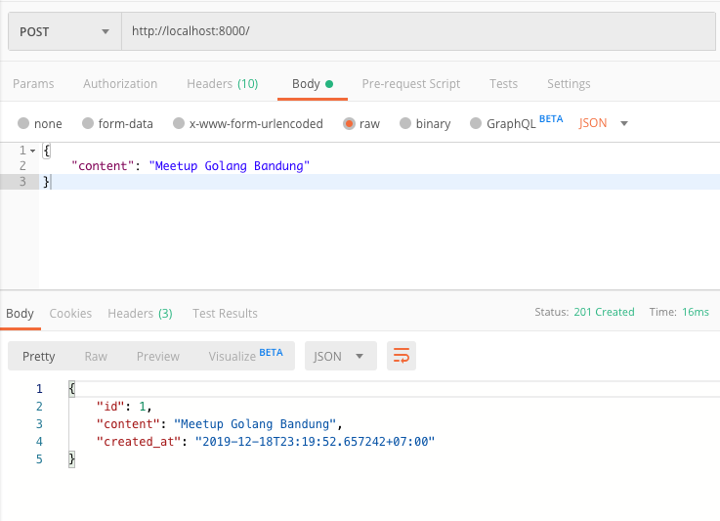Collapse the JSON body fold arrow on line 1

(32, 151)
